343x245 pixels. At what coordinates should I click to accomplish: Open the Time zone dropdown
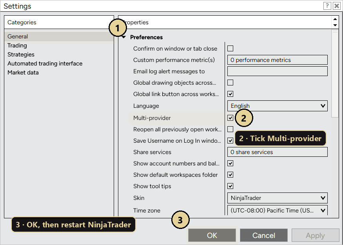pos(278,210)
